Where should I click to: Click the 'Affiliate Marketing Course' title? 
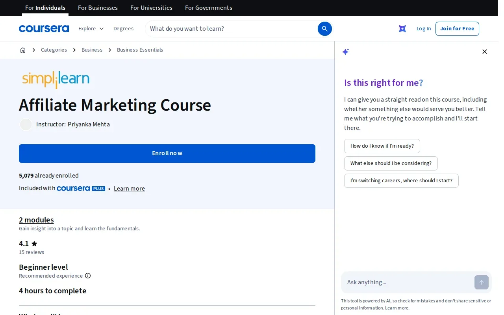pos(115,106)
